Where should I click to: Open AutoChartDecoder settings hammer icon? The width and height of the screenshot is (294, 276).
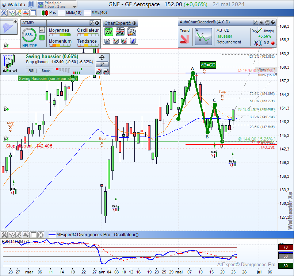click(256, 22)
